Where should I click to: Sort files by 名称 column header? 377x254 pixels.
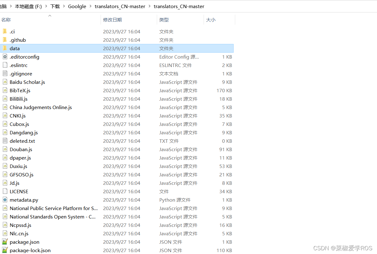(x=6, y=20)
